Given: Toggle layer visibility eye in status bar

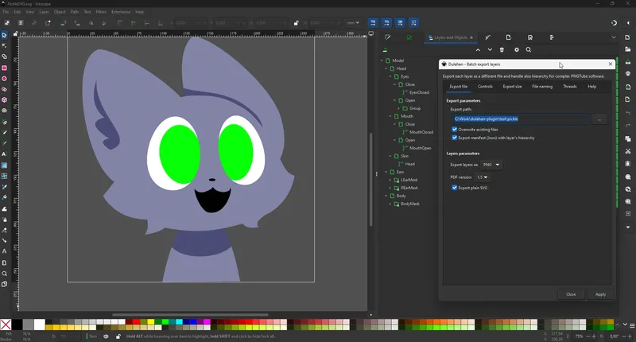Looking at the screenshot, I should 106,336.
